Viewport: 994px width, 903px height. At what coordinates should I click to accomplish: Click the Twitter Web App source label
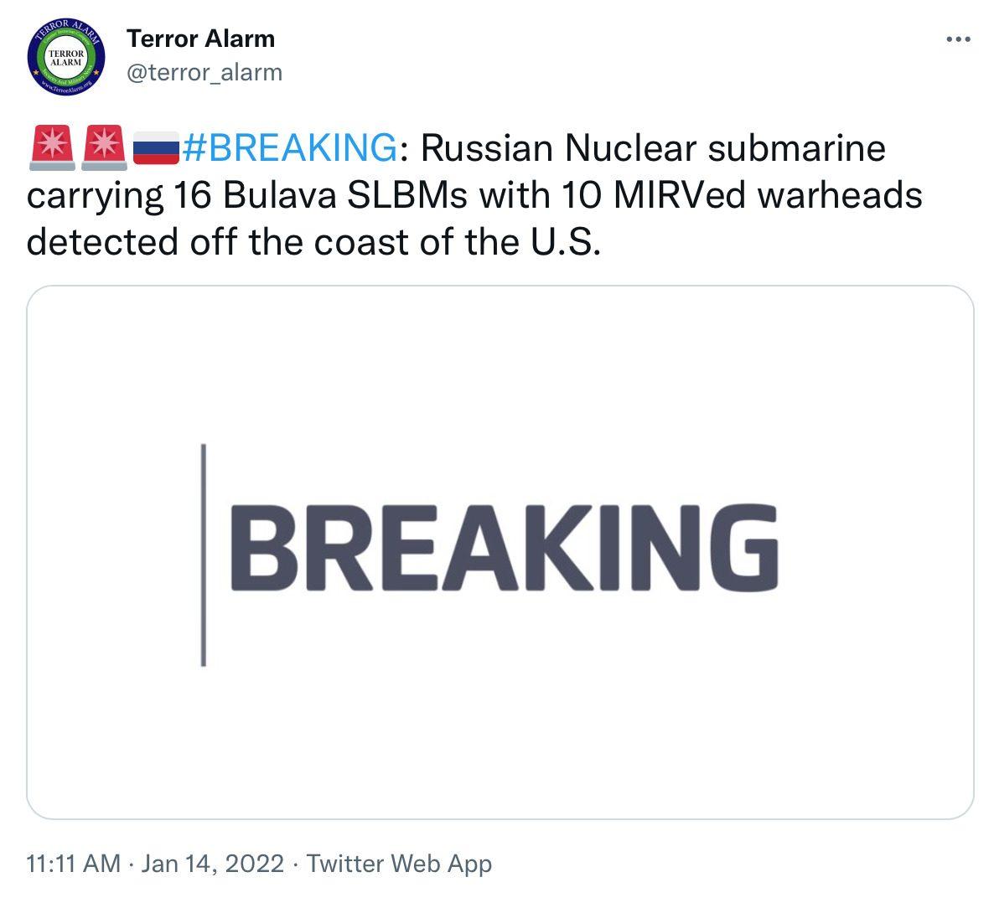click(399, 864)
